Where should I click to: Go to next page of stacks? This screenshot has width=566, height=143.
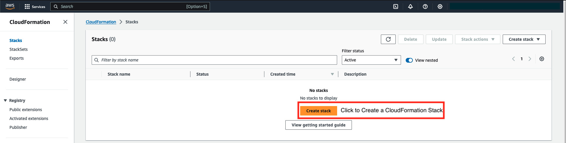pyautogui.click(x=530, y=59)
